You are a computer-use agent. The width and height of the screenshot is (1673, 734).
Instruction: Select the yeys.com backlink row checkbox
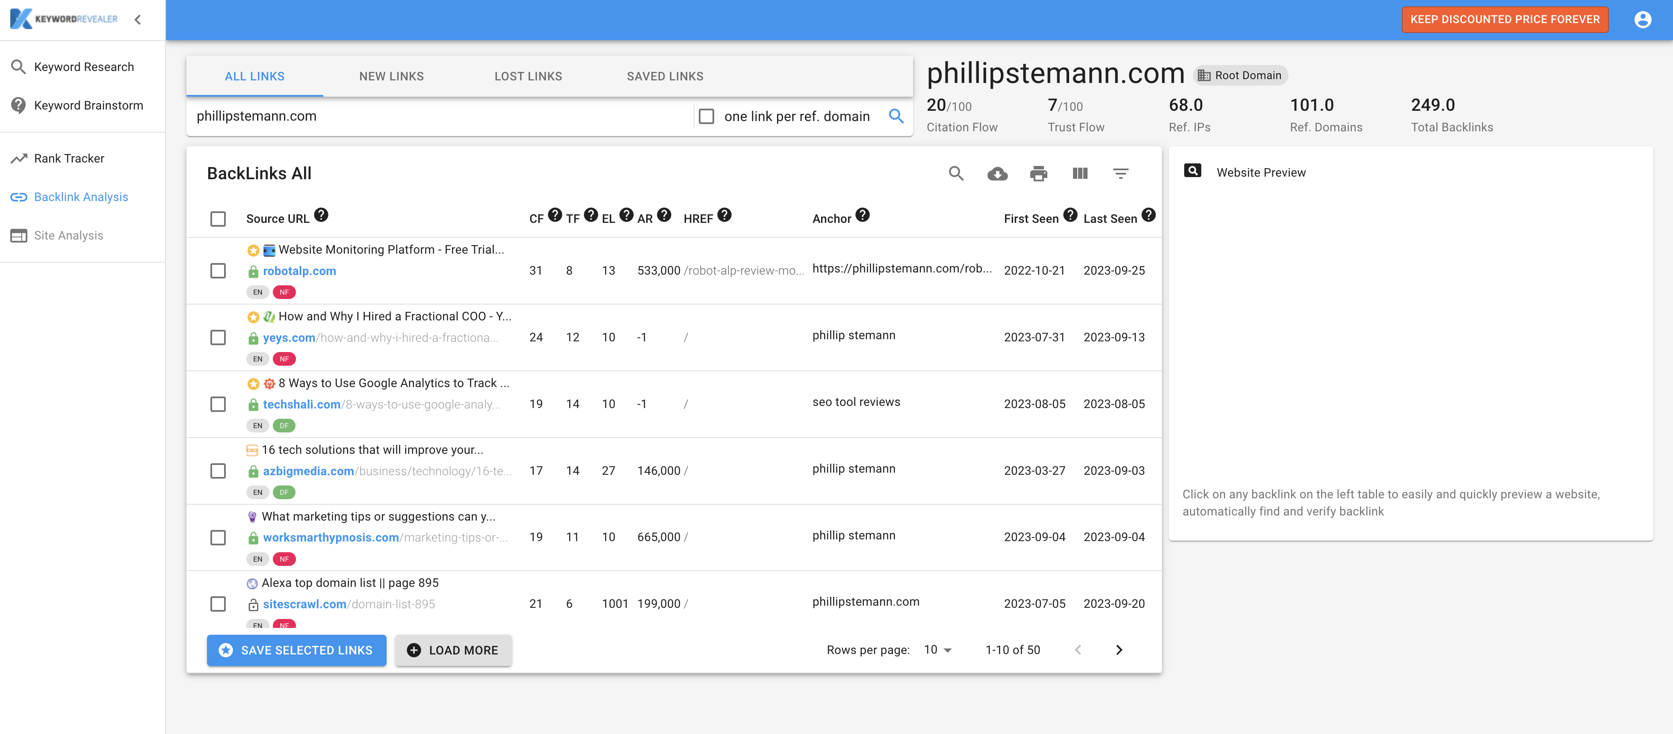click(218, 338)
